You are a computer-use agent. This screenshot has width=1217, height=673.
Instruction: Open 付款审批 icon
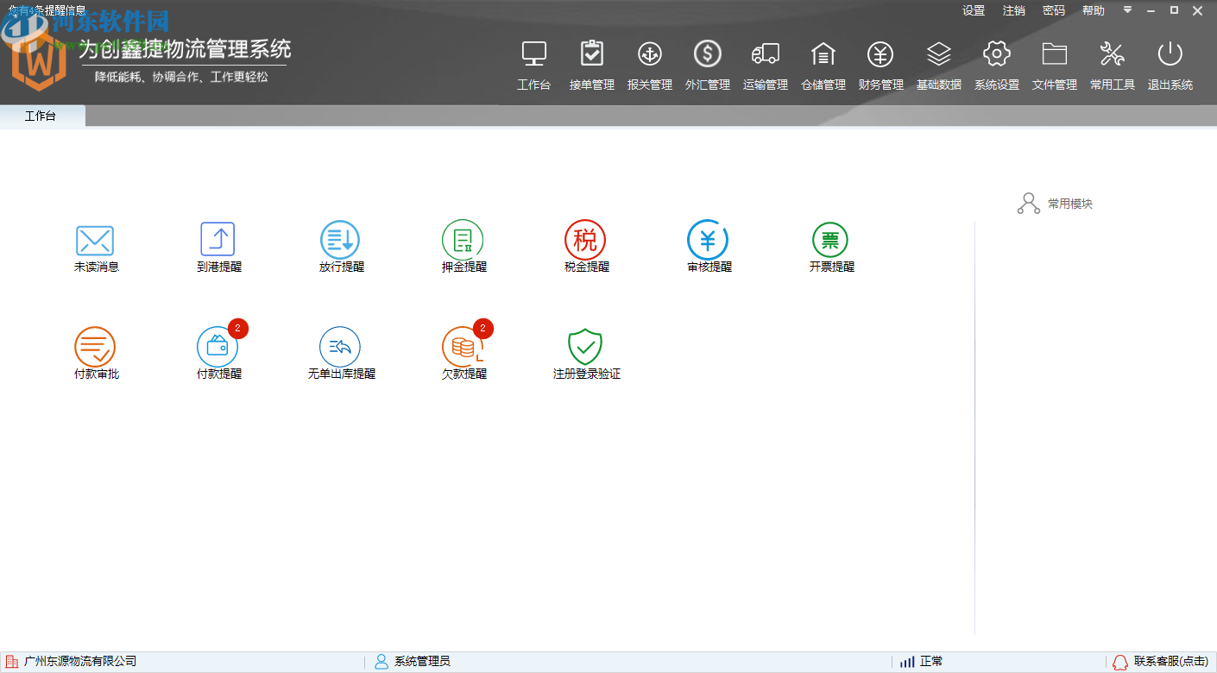[x=95, y=347]
